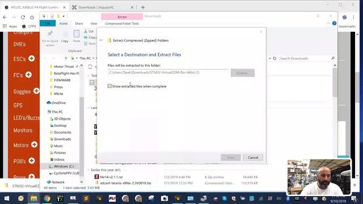Viewport: 363px width, 204px height.
Task: Collapse the Explorer ribbon chevron
Action: [328, 23]
